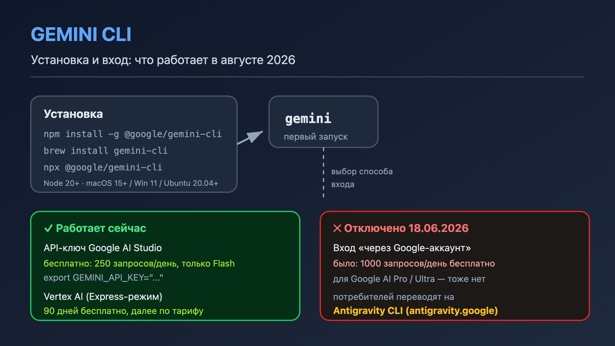Click потребителей переводят на text
Viewport: 615px width, 346px height.
[393, 297]
